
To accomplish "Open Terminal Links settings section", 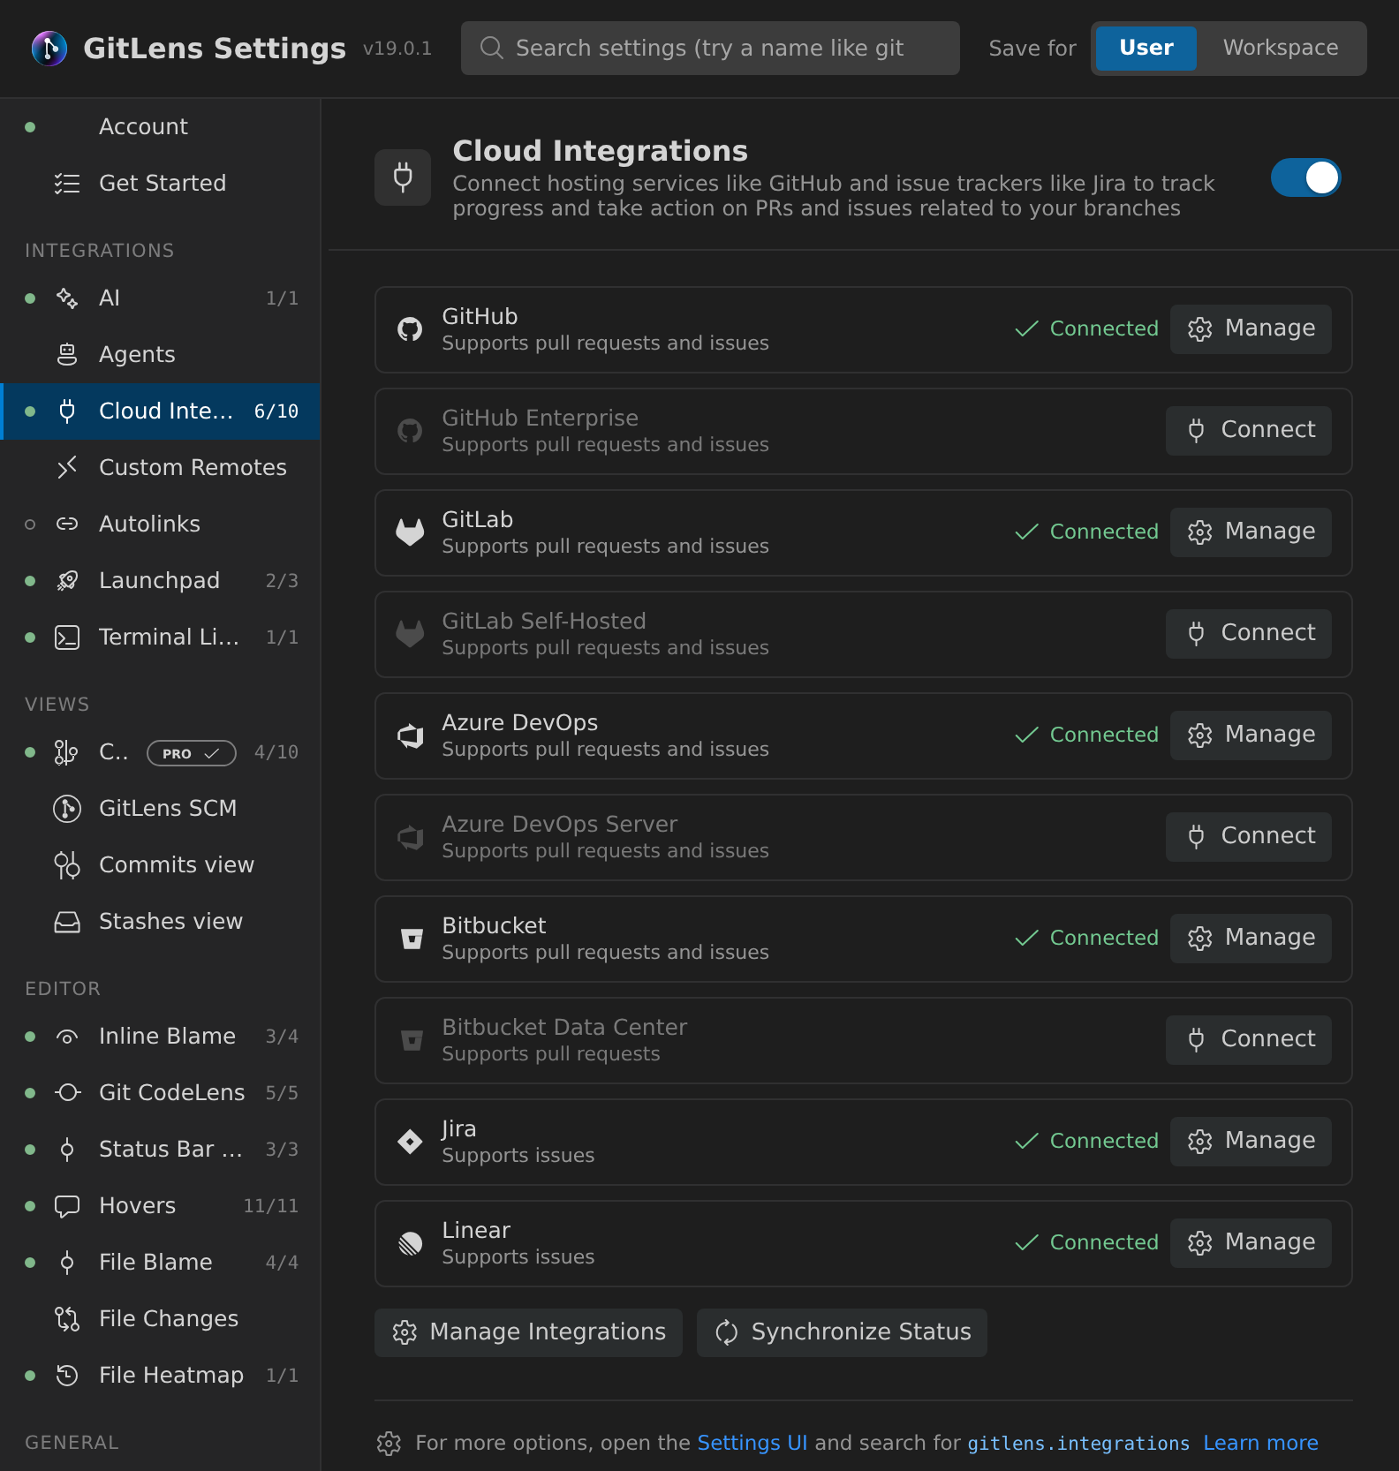I will 160,637.
